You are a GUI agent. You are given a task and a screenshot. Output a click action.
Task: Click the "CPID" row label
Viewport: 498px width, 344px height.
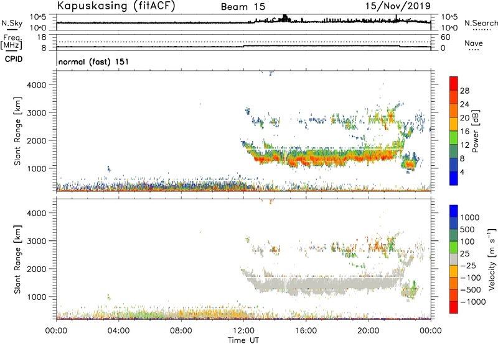pos(14,59)
